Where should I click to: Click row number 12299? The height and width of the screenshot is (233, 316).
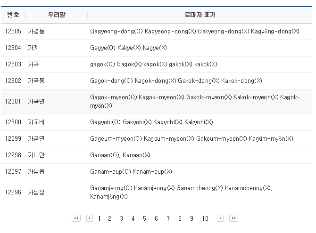[x=13, y=139]
